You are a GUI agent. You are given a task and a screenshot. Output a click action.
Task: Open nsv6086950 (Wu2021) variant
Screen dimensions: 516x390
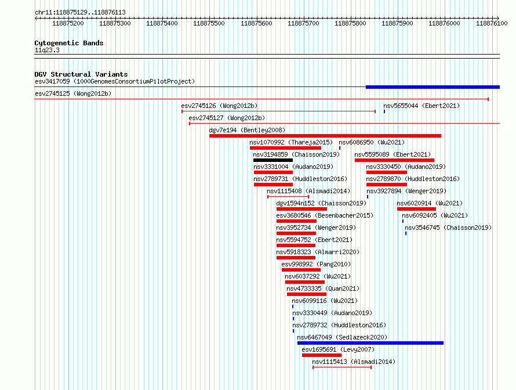(x=372, y=142)
